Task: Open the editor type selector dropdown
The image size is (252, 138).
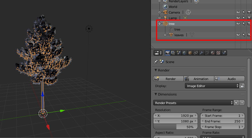Action: (158, 53)
